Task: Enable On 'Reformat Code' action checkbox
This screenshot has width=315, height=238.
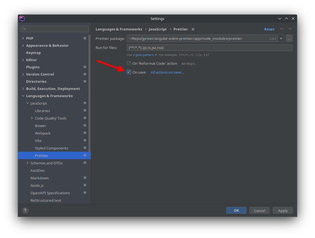Action: [x=129, y=63]
